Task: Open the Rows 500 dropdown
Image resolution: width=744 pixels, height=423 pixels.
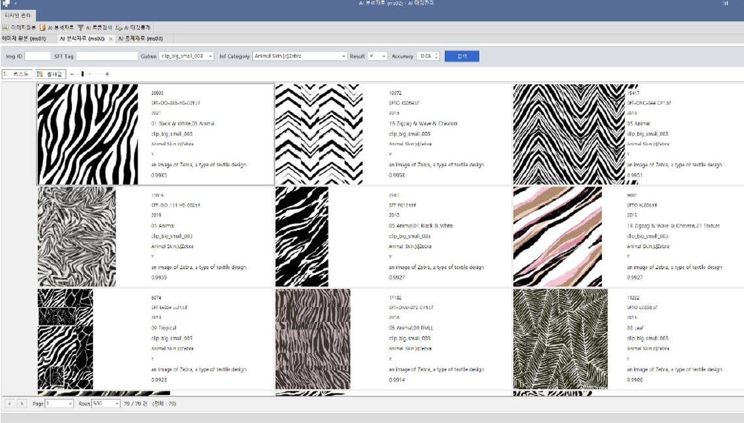Action: tap(115, 404)
